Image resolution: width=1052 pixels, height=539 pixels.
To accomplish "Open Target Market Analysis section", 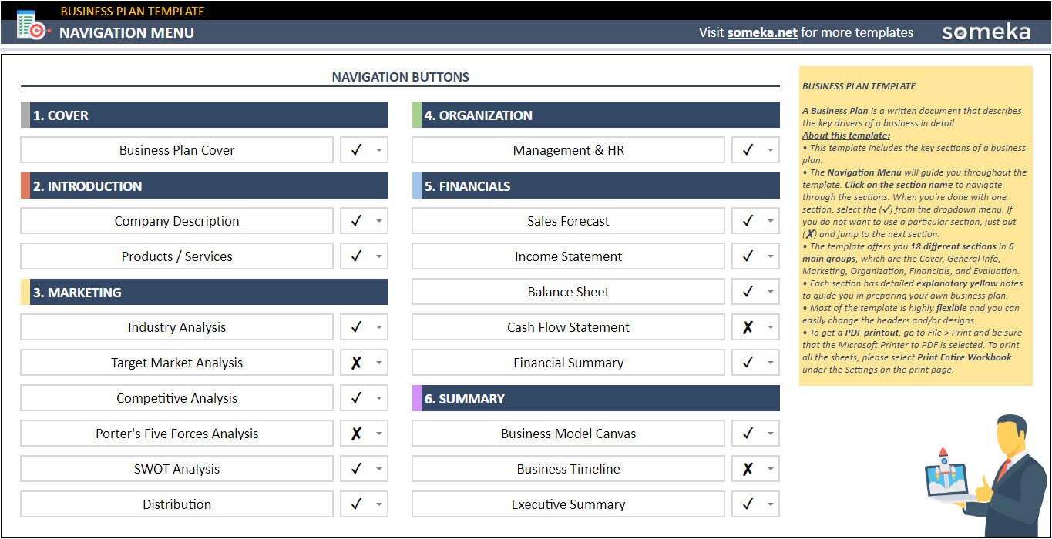I will point(177,363).
